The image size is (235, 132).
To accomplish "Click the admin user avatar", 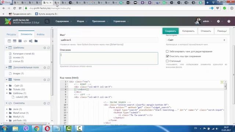I will (x=198, y=21).
